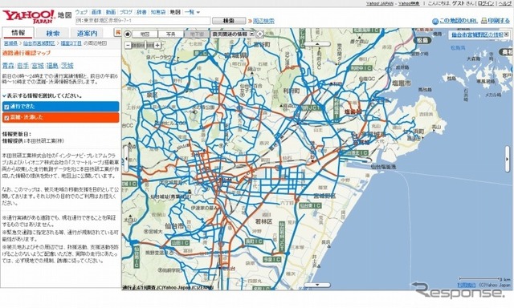Open the 画像 service link
The width and height of the screenshot is (514, 308).
(96, 12)
